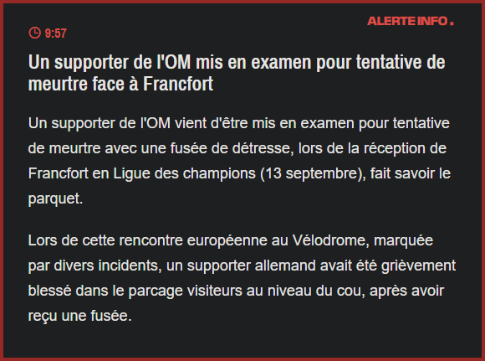Click the word 'Vélodrome' in second paragraph

click(x=330, y=240)
